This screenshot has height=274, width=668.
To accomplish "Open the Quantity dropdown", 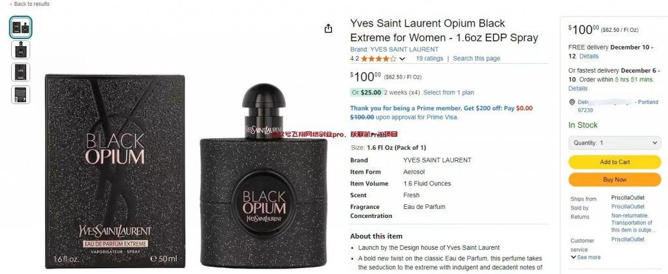I will tap(615, 143).
